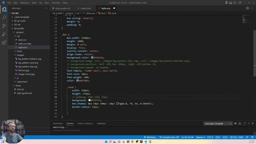Change indentation via Spaces: 4
Viewport: 256px width, 144px height.
[200, 137]
